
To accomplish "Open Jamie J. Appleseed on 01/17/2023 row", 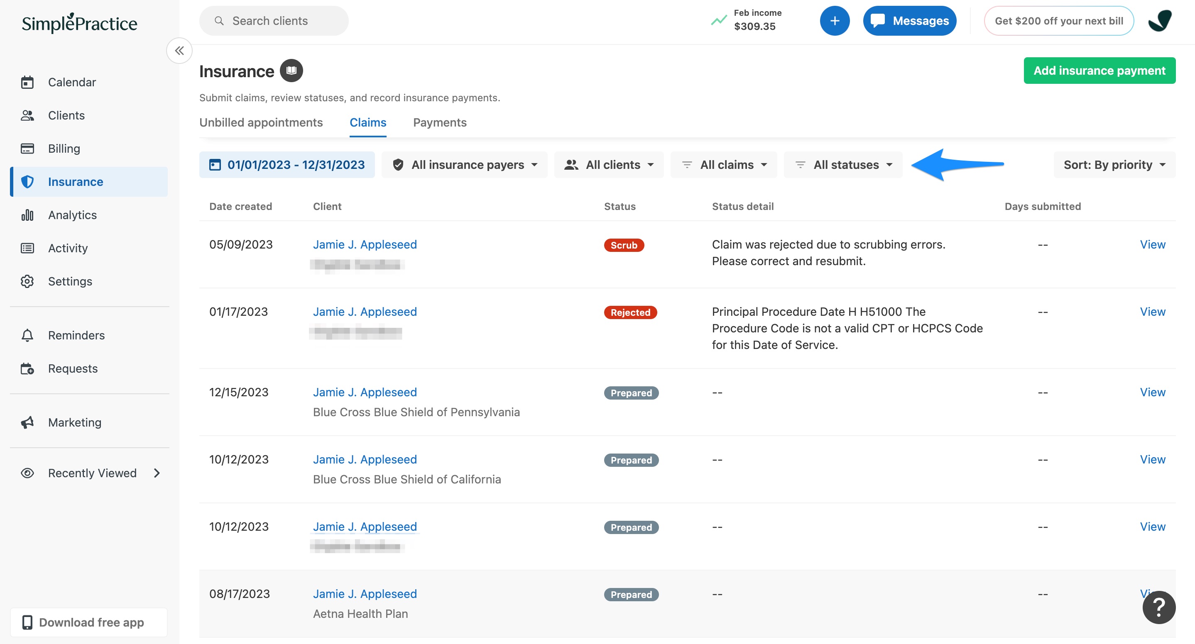I will tap(365, 312).
